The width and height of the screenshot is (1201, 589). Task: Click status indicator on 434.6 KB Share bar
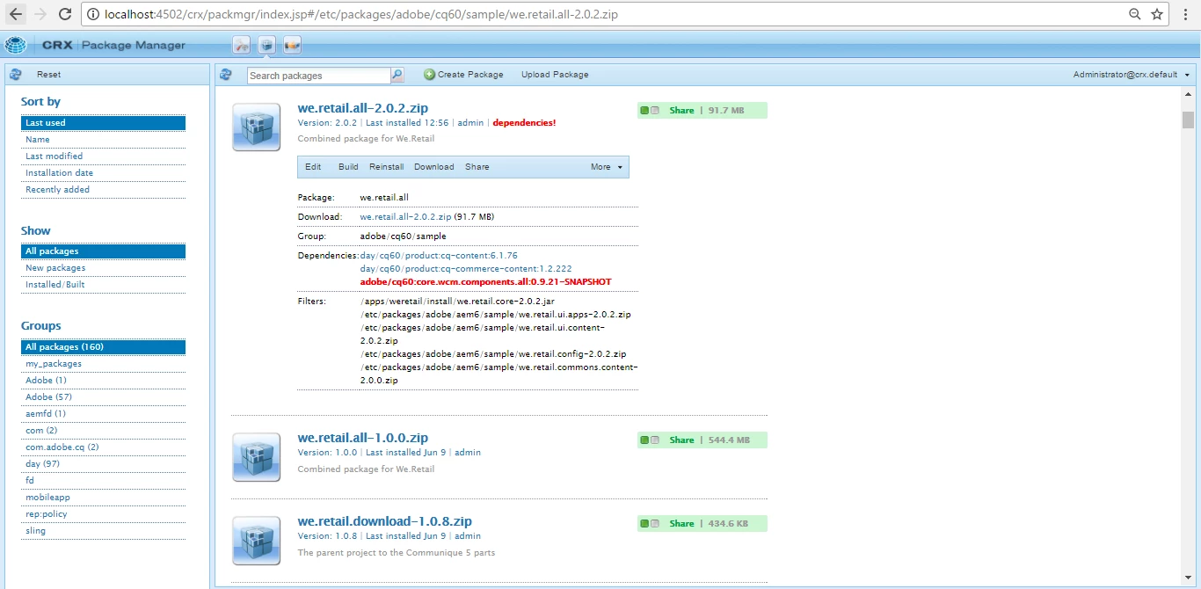point(650,524)
